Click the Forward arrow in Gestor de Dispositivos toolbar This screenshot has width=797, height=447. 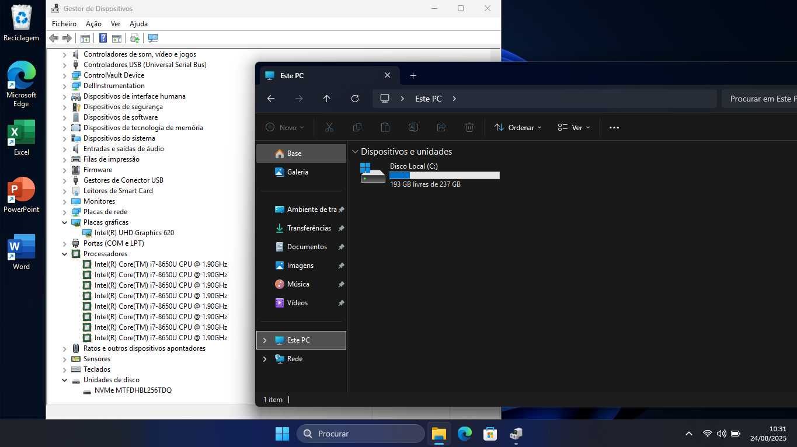click(67, 39)
